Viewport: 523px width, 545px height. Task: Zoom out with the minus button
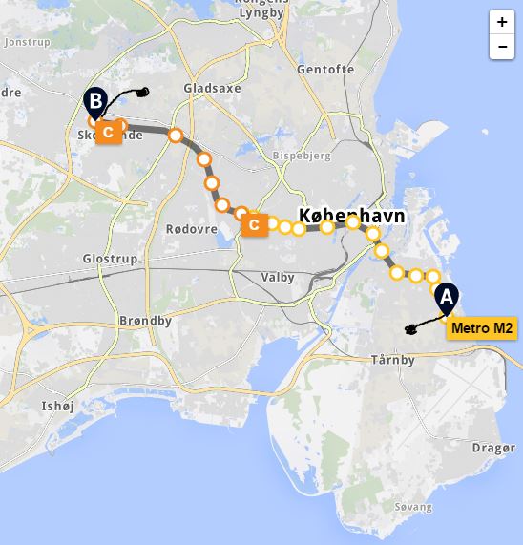(502, 47)
